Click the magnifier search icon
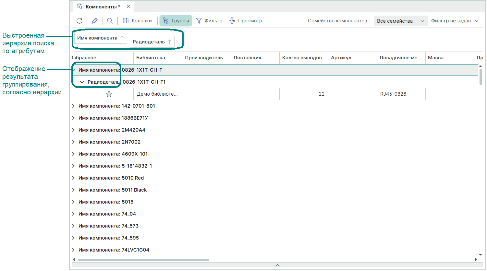Screen dimensions: 487x271 tap(110, 21)
